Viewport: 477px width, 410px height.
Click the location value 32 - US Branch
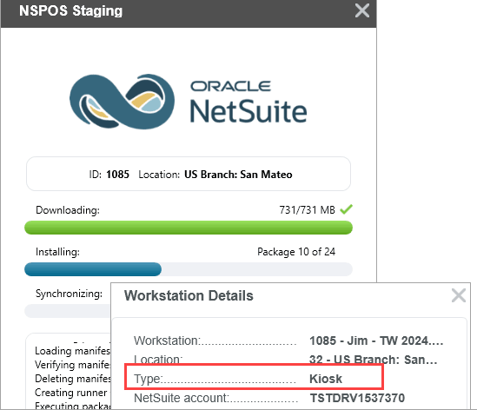click(373, 360)
